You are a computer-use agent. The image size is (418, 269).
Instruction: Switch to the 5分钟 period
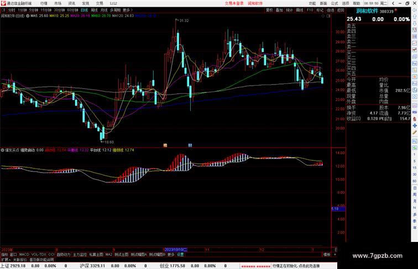[x=34, y=10]
